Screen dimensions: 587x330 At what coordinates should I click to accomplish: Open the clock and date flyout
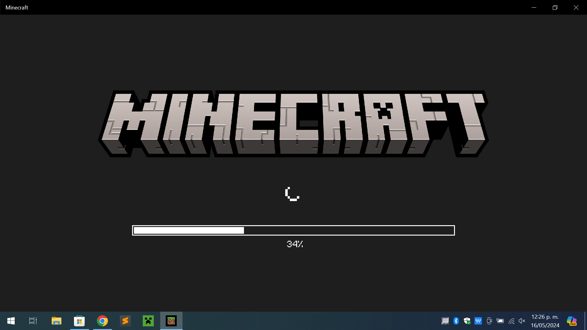click(x=545, y=321)
